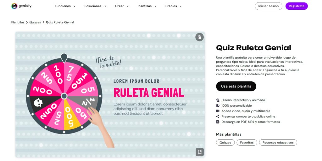Image resolution: width=322 pixels, height=161 pixels.
Task: Click the pointer pin atop the wheel
Action: point(64,58)
